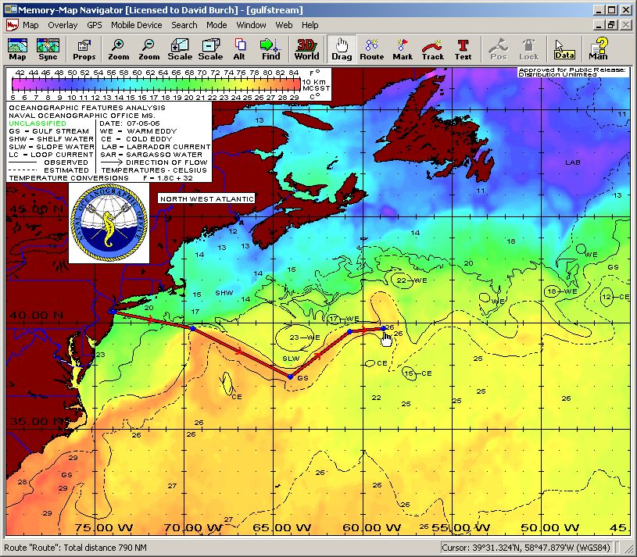Open the Map menu
Viewport: 637px width, 557px height.
coord(30,25)
